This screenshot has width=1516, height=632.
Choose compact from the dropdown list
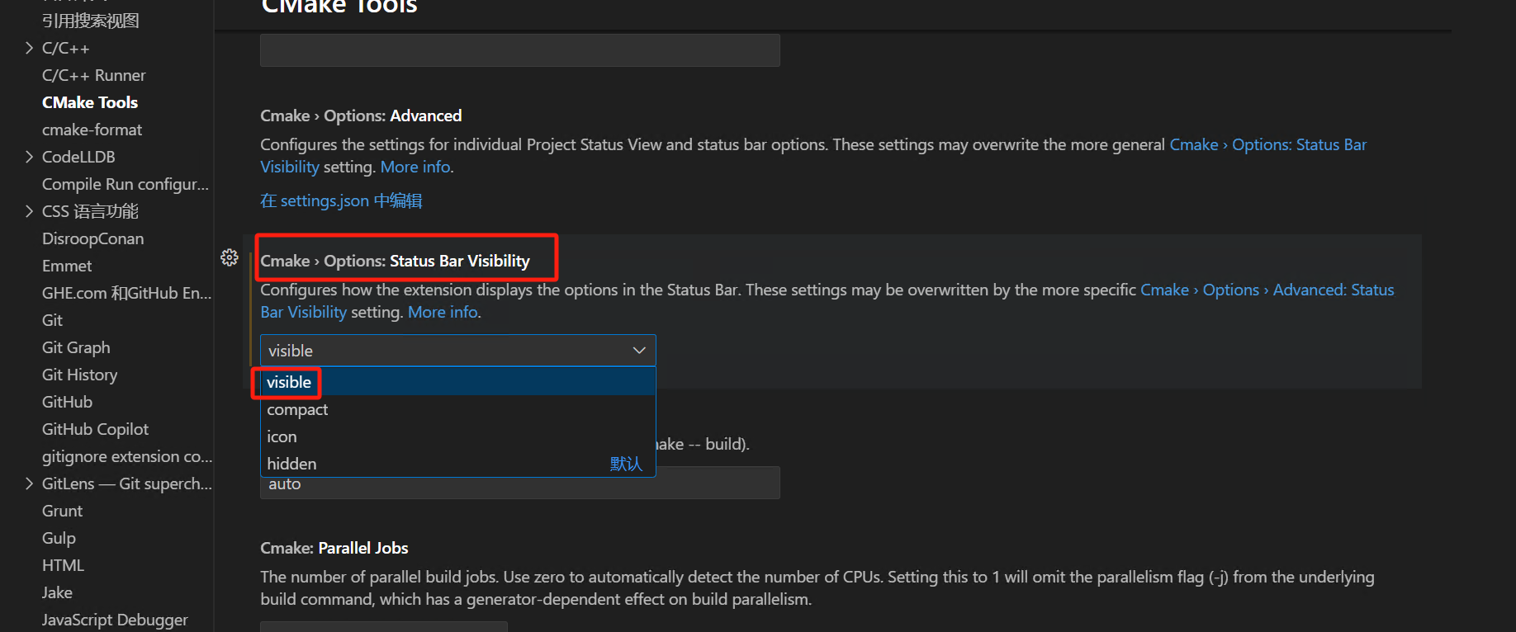point(458,409)
